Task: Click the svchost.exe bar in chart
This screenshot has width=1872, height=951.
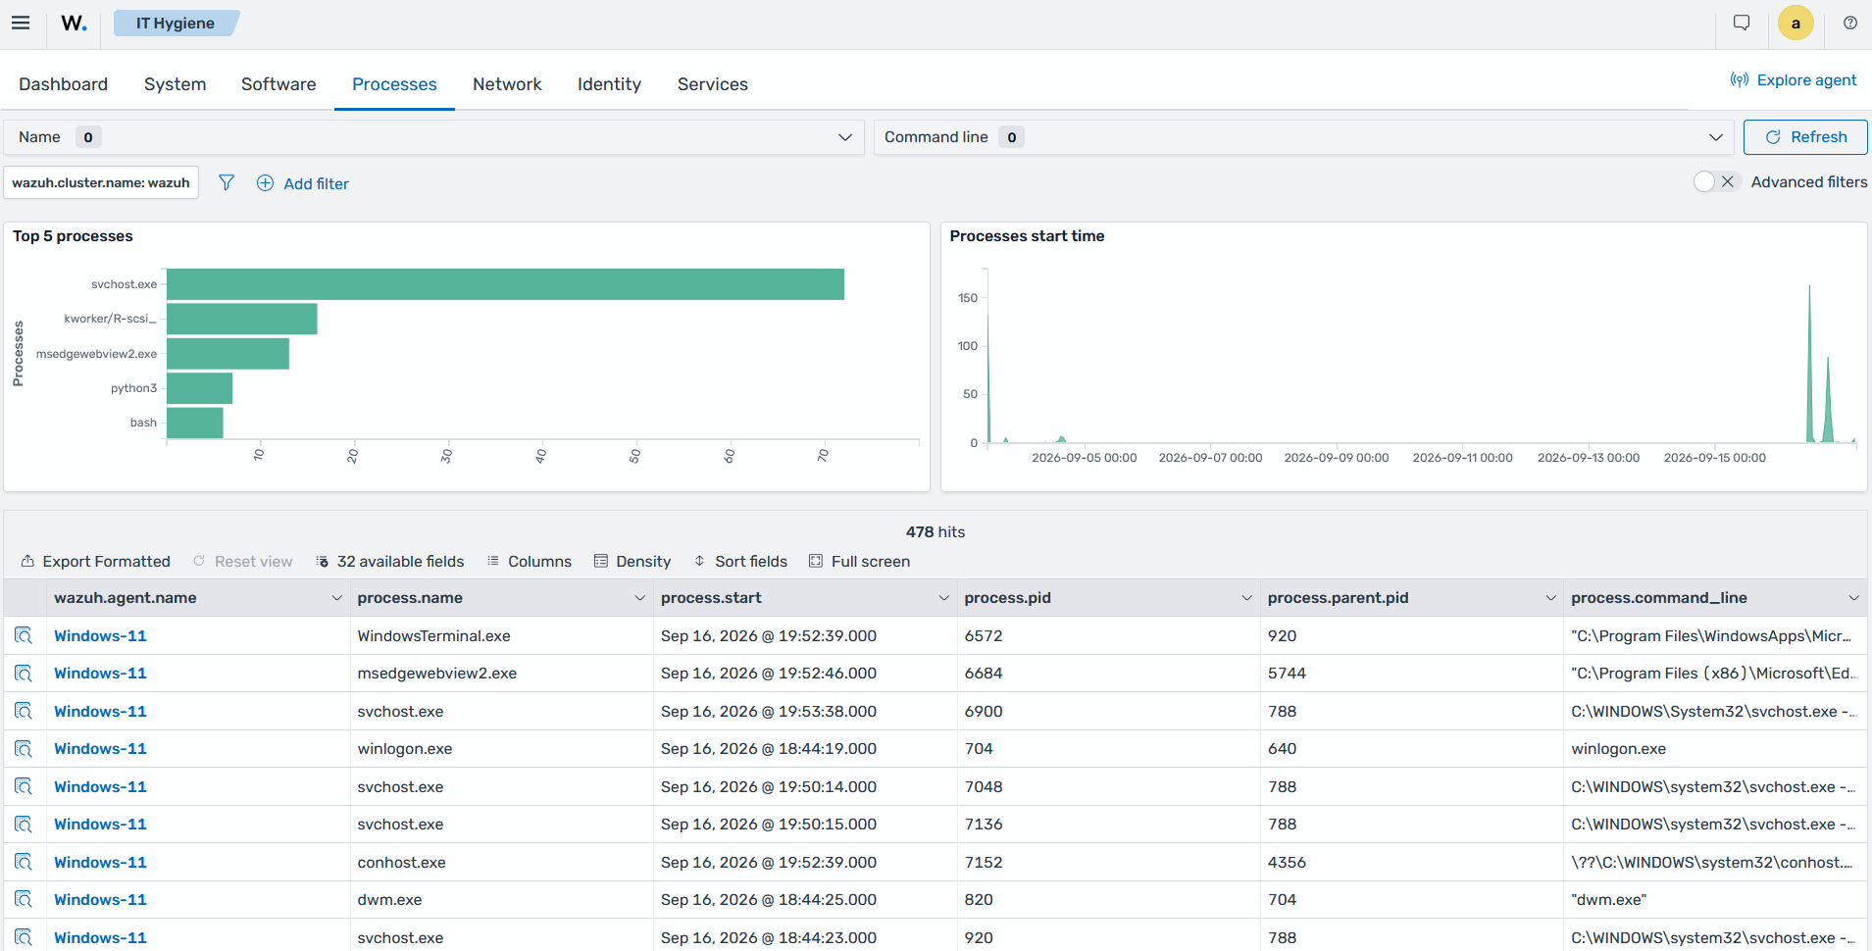Action: tap(505, 284)
